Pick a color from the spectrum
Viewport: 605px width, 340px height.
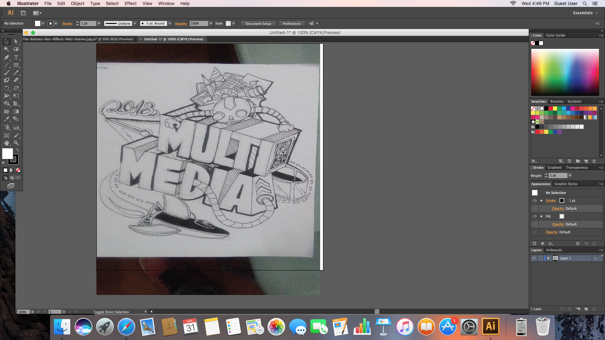[565, 72]
